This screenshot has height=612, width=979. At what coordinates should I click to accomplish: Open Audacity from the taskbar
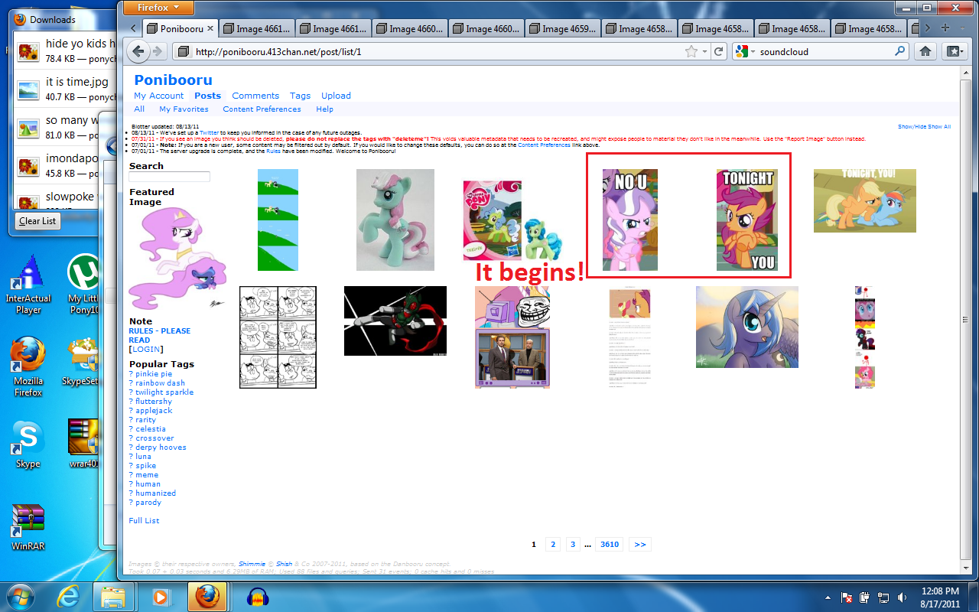pyautogui.click(x=258, y=597)
